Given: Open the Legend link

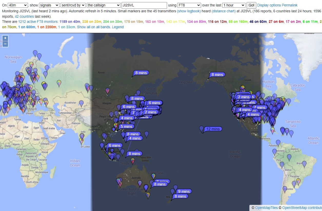Looking at the screenshot, I should (118, 27).
